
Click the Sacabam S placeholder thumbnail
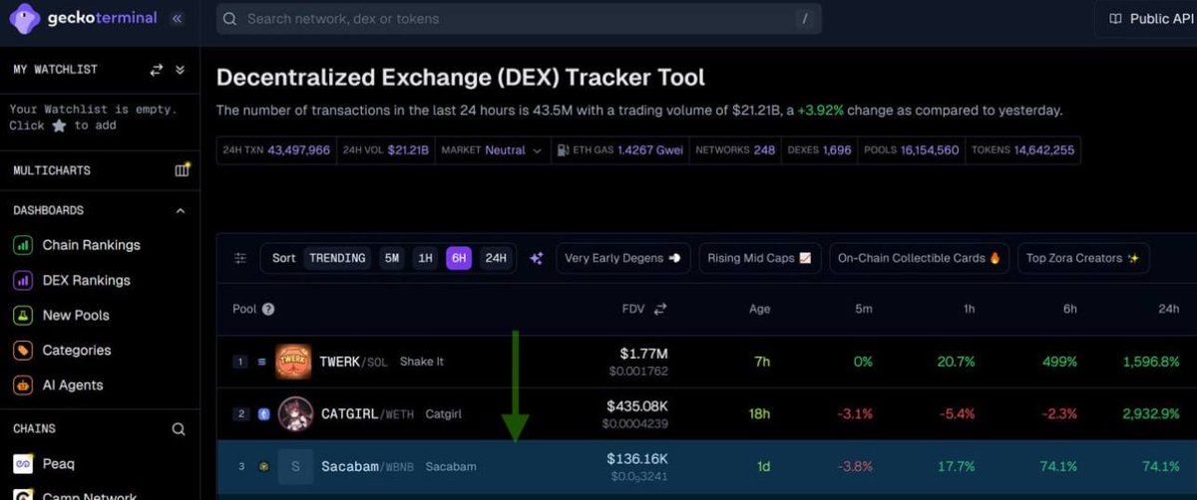coord(295,466)
